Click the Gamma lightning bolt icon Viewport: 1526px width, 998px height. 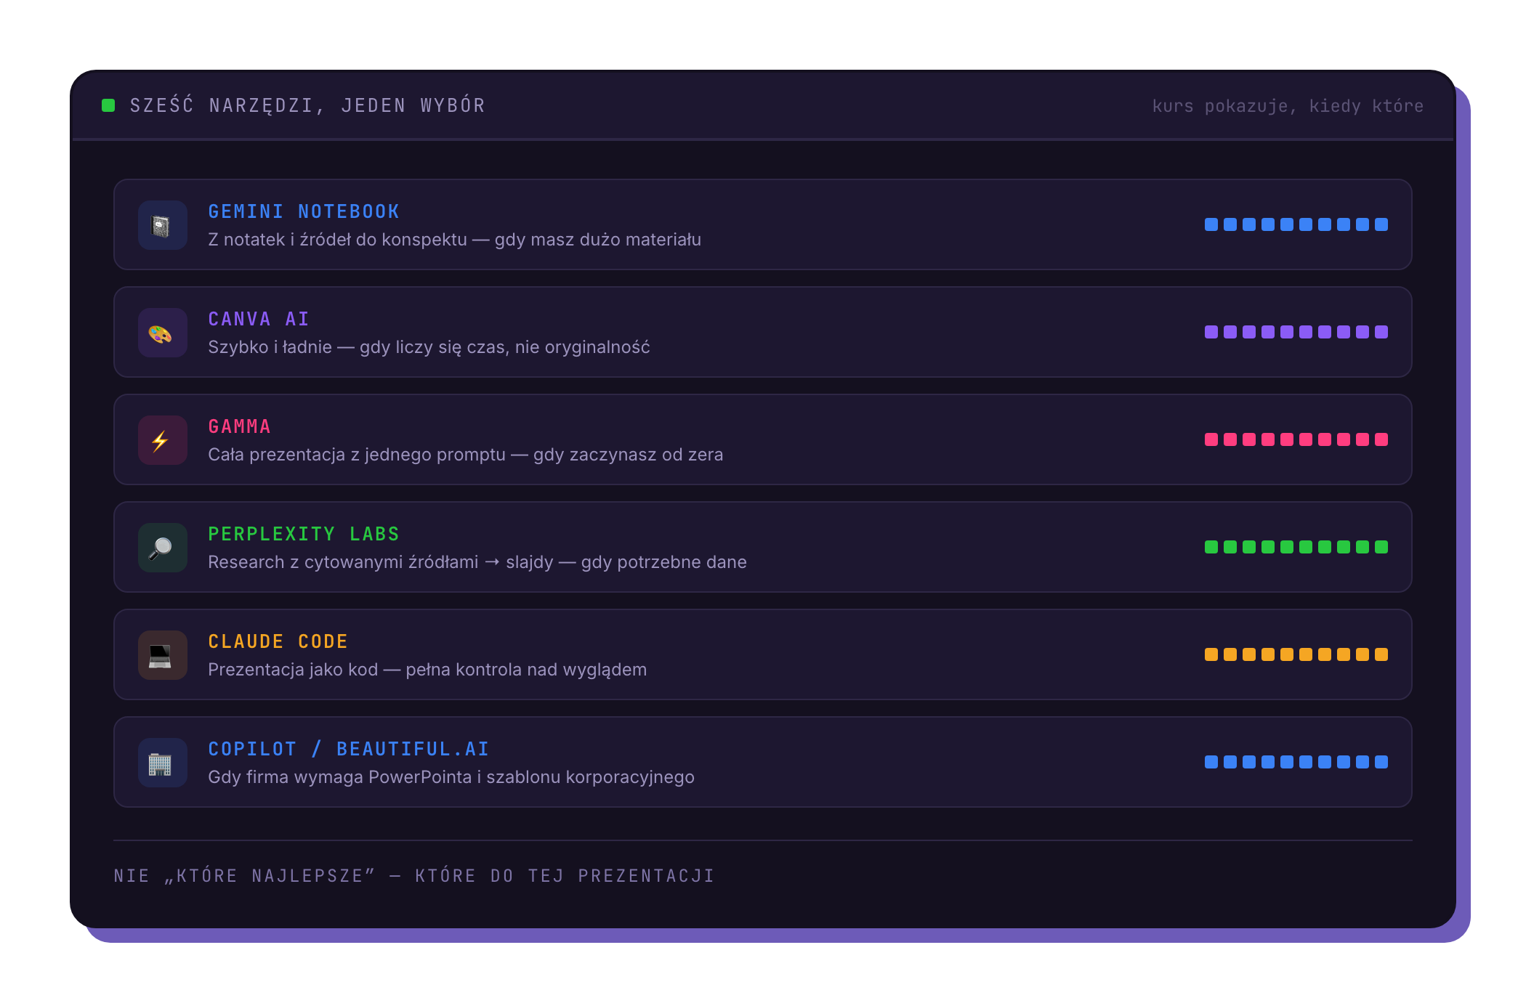click(x=163, y=440)
